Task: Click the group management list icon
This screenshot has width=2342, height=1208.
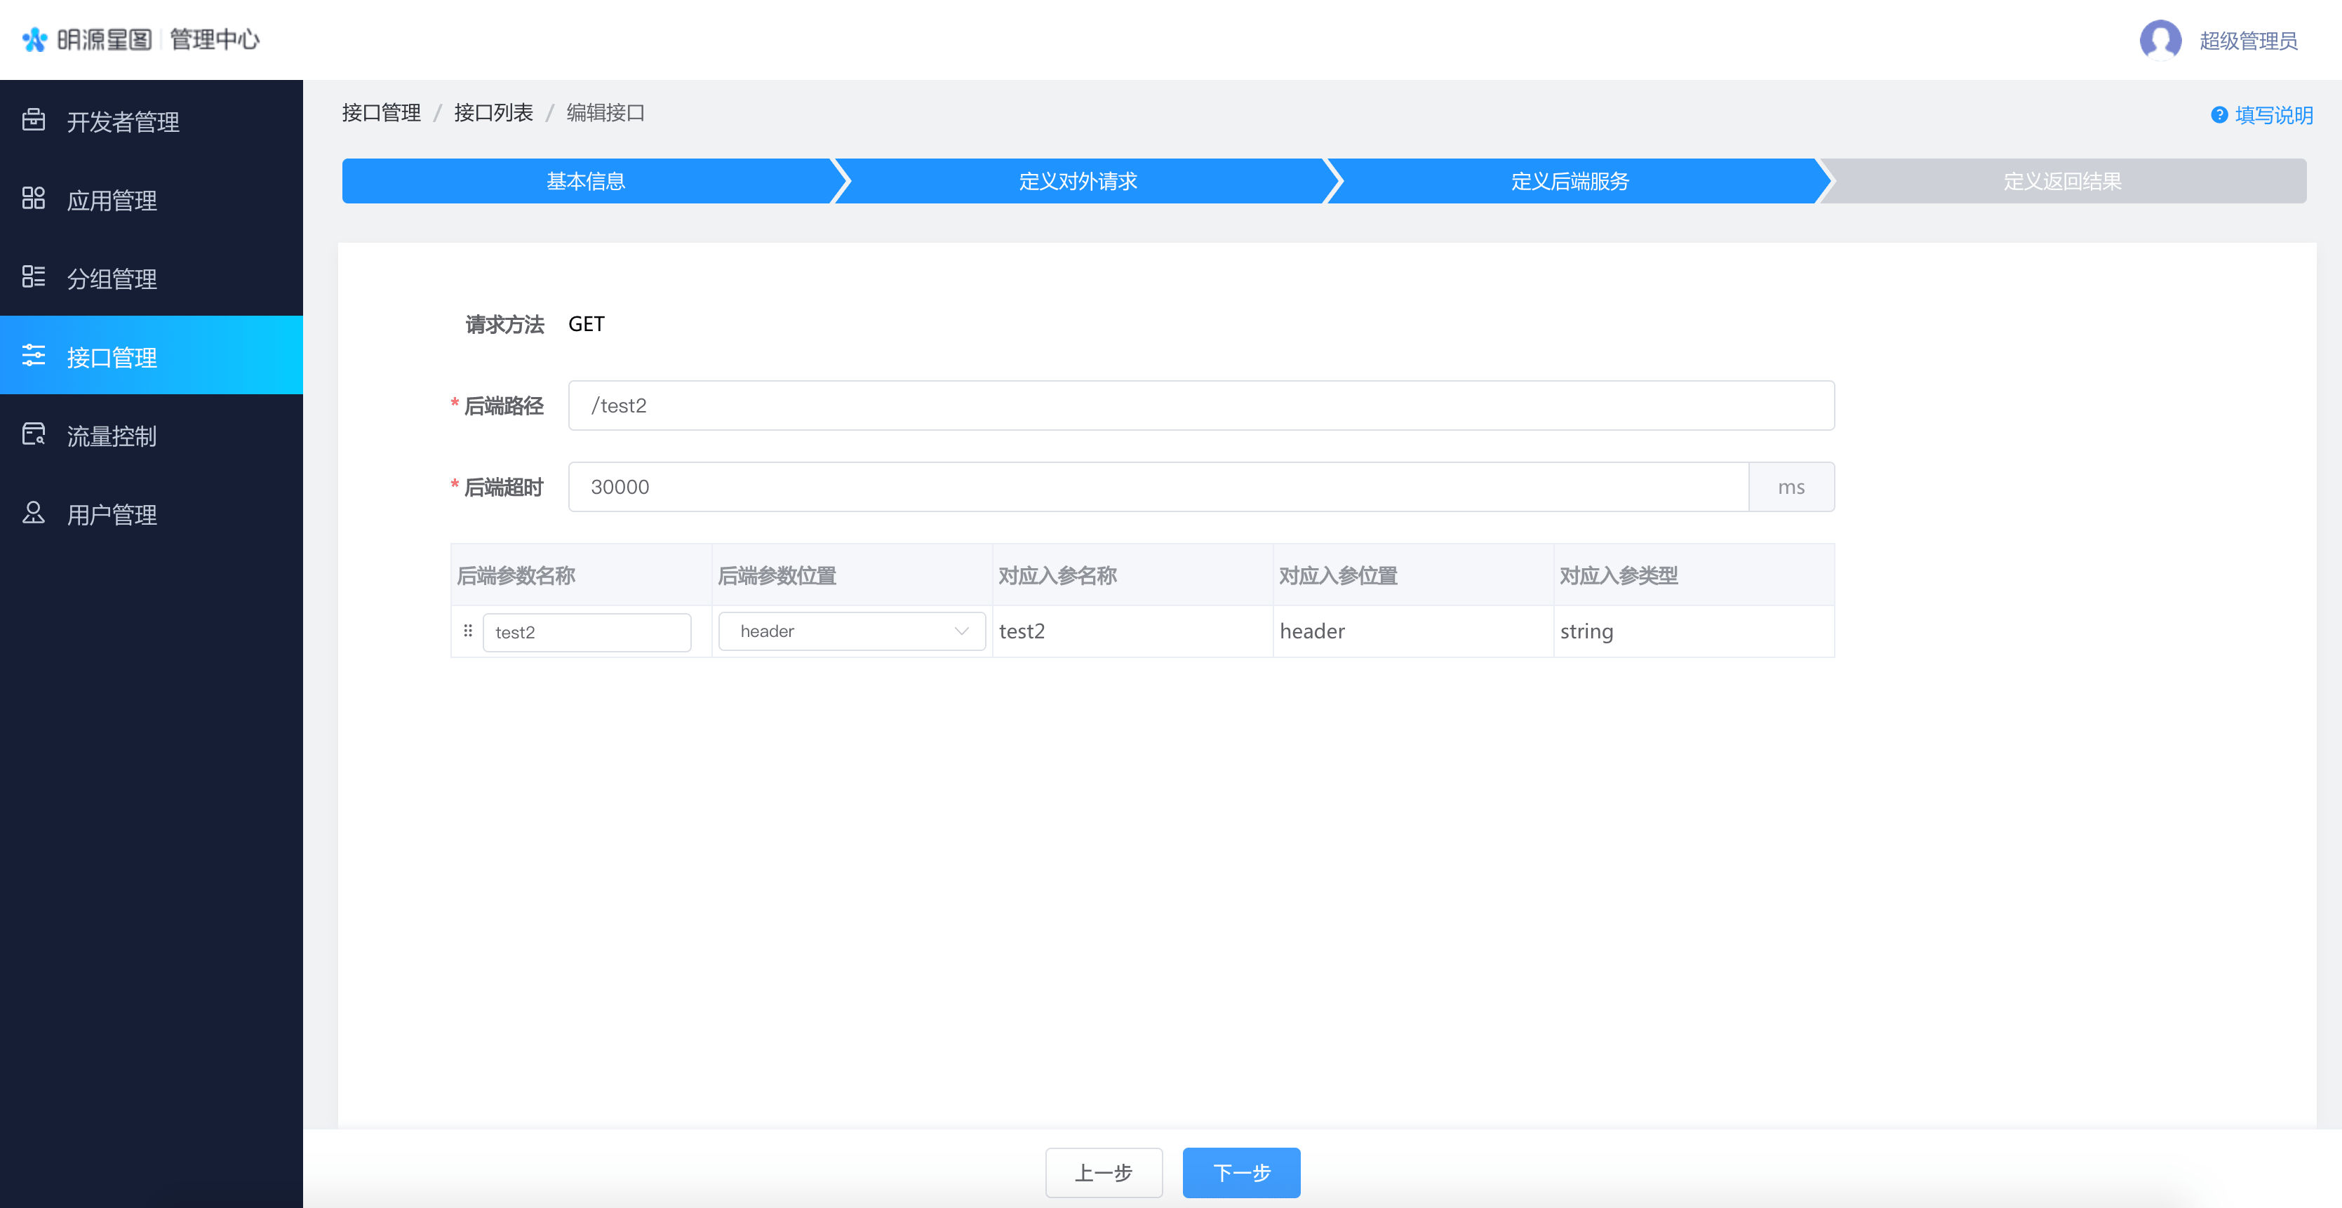Action: [34, 276]
